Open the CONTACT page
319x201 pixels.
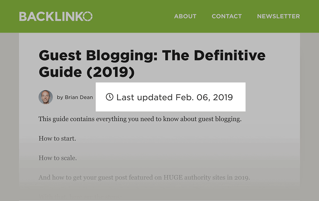click(x=226, y=16)
